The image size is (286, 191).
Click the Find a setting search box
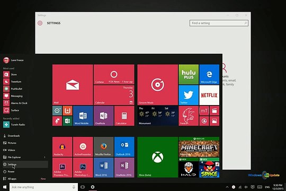click(x=219, y=23)
